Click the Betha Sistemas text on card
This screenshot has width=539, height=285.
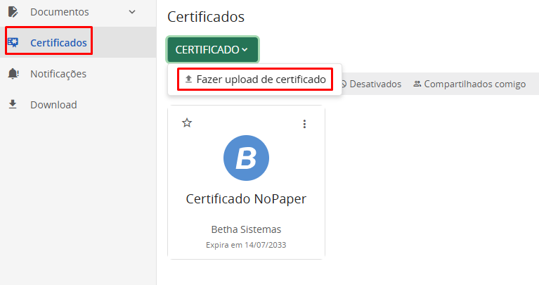(246, 229)
